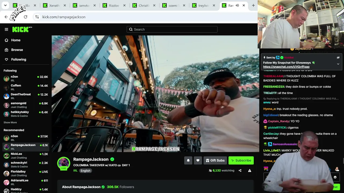
Task: Open site information icon beside the URL
Action: [x=37, y=17]
